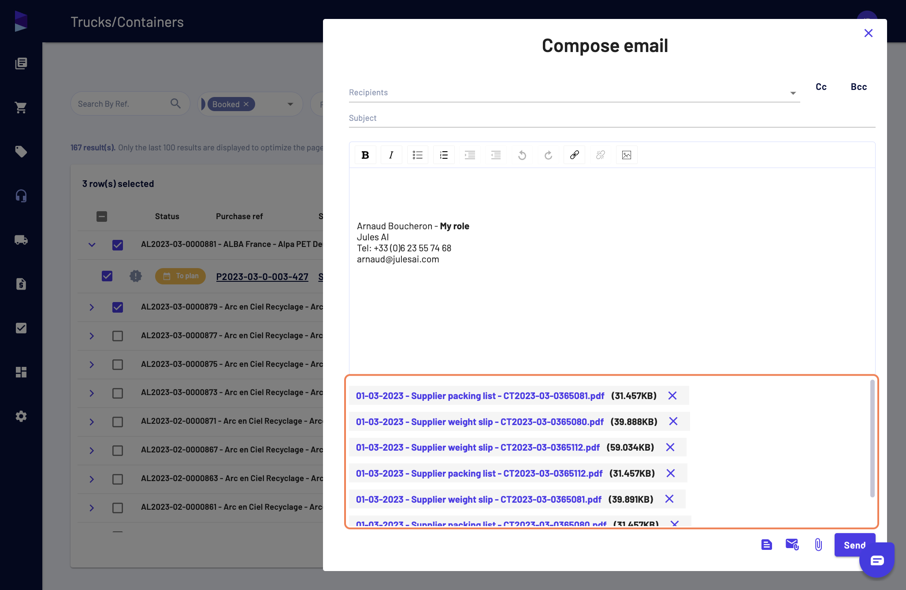
Task: Add Bcc recipients field
Action: pyautogui.click(x=859, y=87)
